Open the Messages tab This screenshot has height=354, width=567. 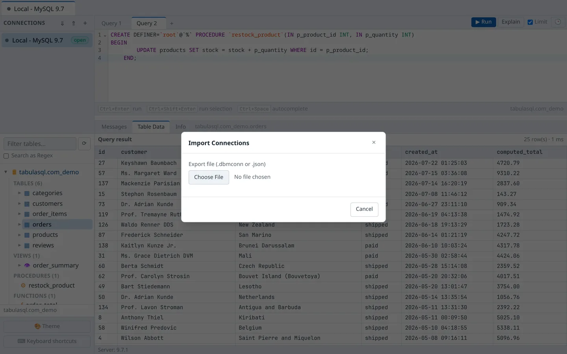click(x=114, y=127)
